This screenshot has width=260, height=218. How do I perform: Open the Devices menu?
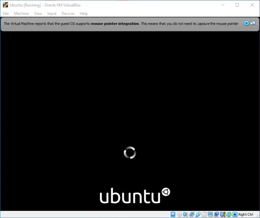[68, 14]
